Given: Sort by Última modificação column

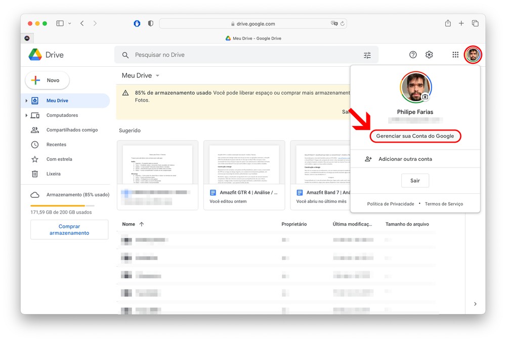Looking at the screenshot, I should point(352,224).
